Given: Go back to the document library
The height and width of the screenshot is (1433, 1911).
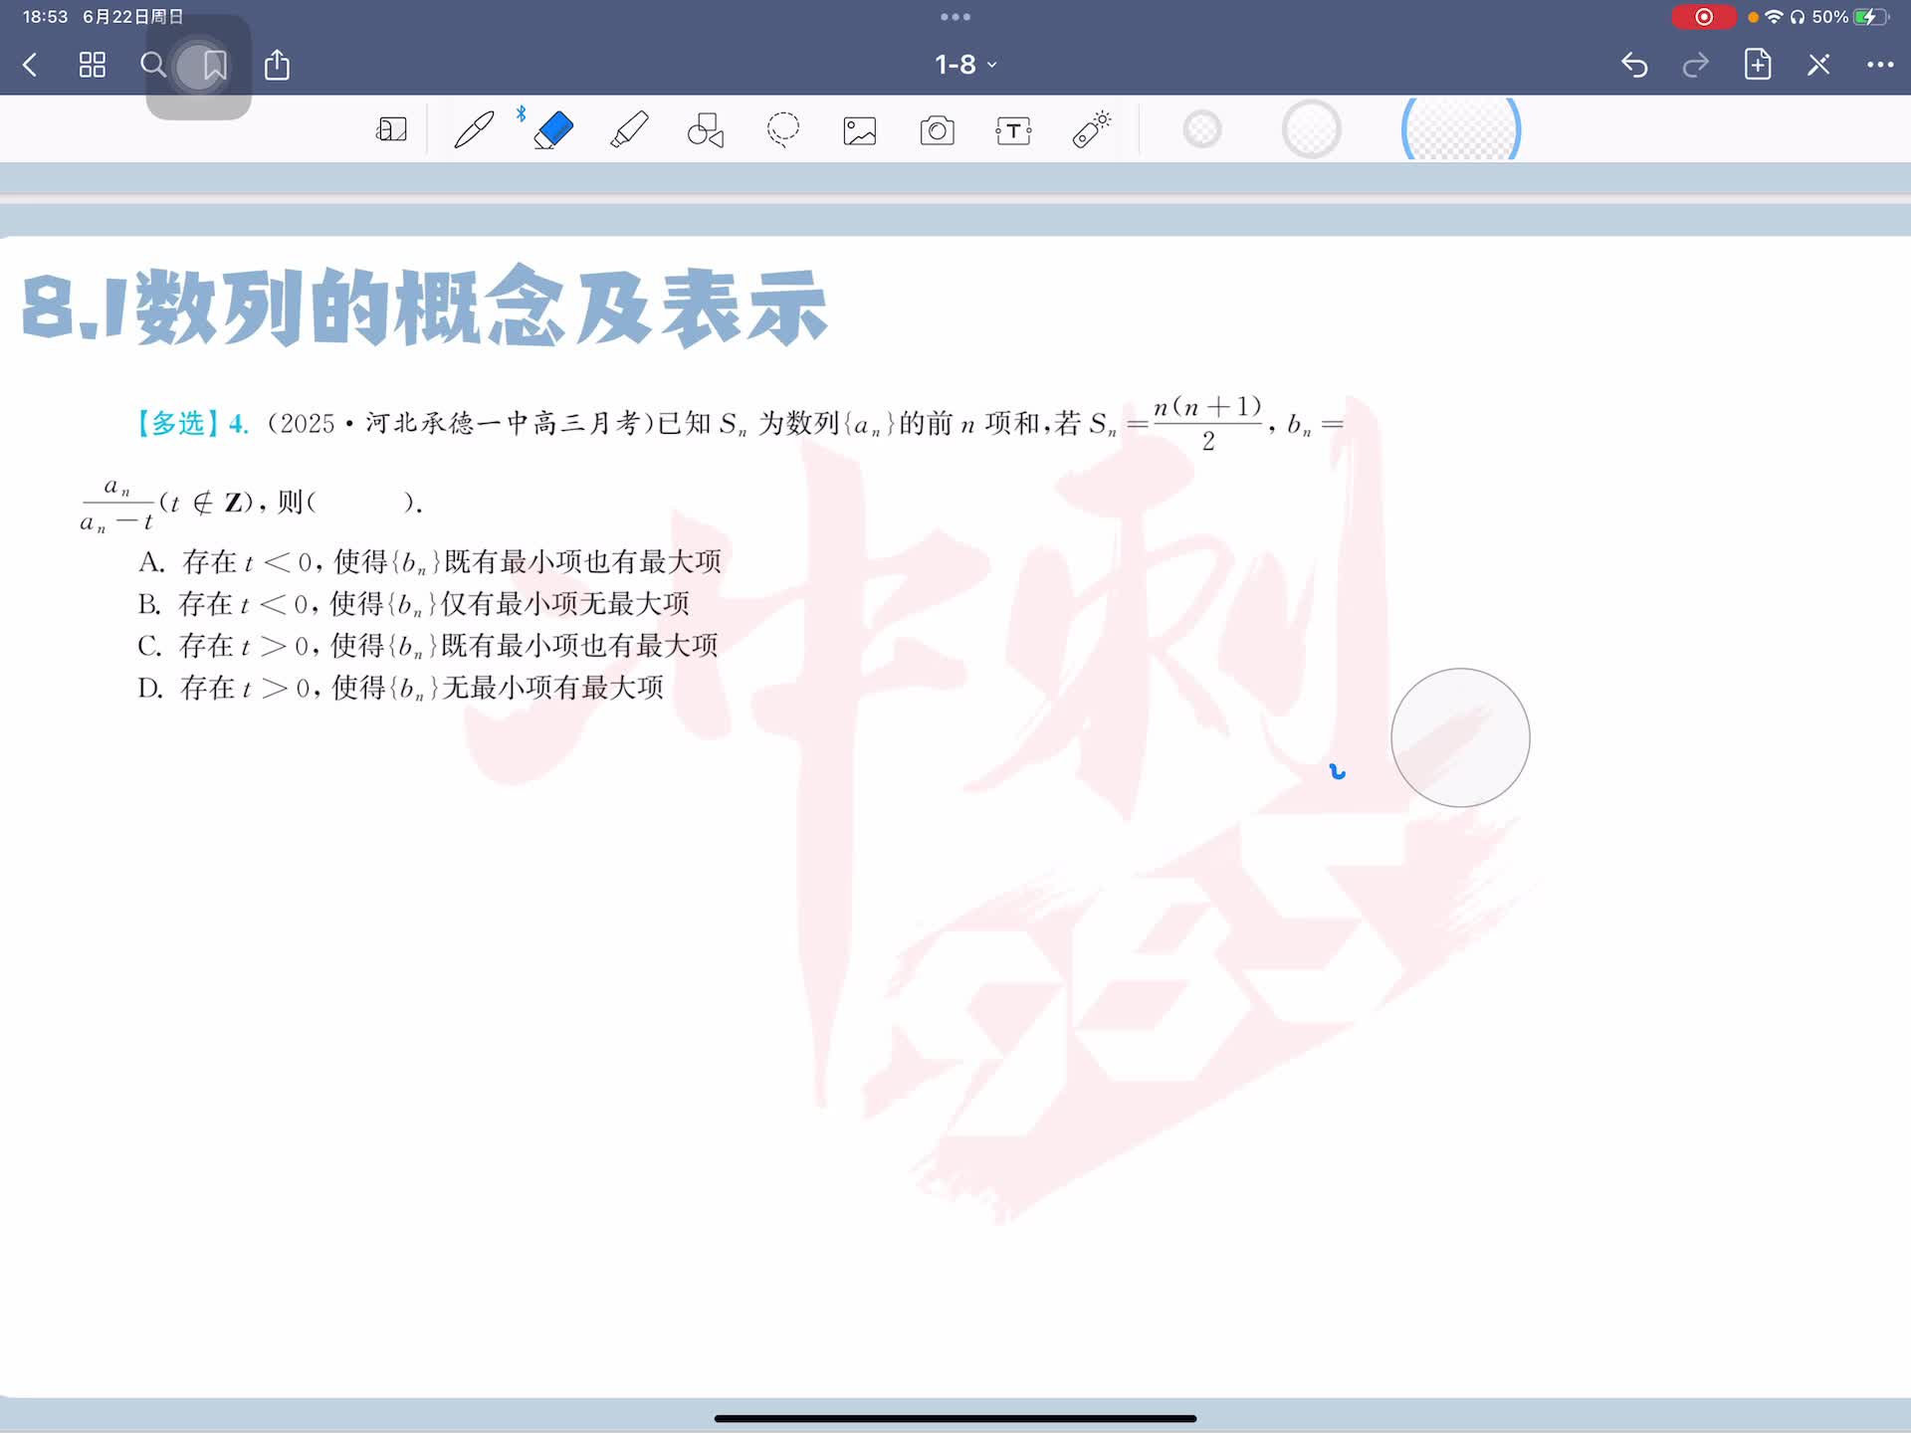Looking at the screenshot, I should point(30,65).
